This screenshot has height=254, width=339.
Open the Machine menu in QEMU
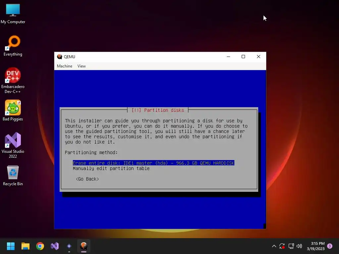(65, 66)
